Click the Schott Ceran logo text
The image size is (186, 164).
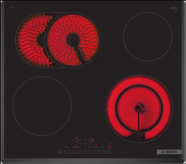174,8
